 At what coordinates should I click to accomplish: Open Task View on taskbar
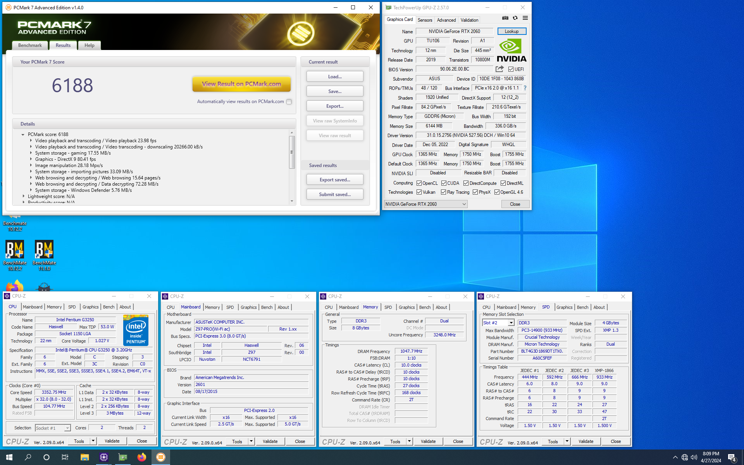click(65, 457)
